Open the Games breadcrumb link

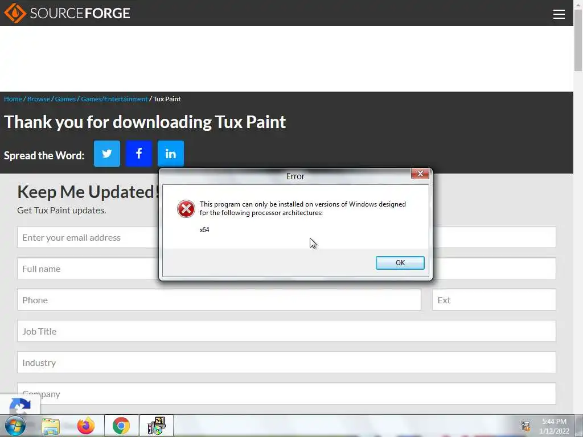[65, 99]
